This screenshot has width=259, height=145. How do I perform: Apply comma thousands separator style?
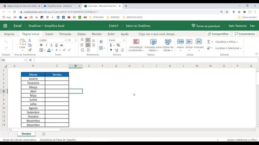pos(111,50)
